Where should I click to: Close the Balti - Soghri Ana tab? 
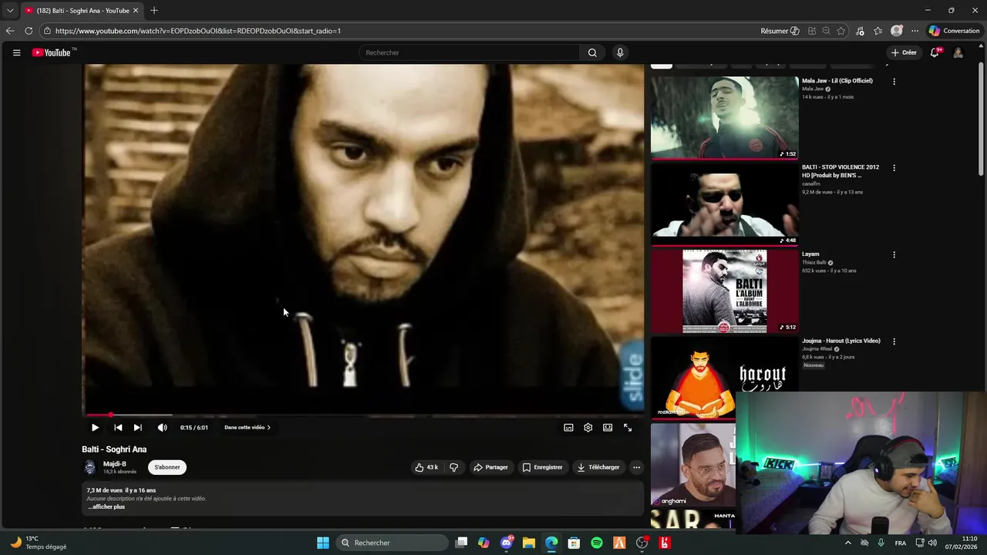(x=136, y=11)
